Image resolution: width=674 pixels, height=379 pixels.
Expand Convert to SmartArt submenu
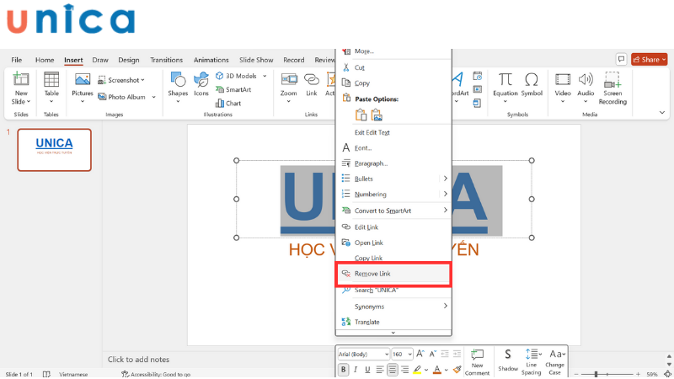coord(445,210)
